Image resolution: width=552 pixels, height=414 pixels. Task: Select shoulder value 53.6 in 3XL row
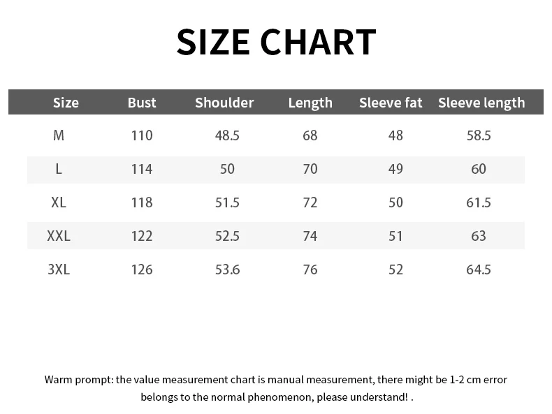[x=227, y=269]
